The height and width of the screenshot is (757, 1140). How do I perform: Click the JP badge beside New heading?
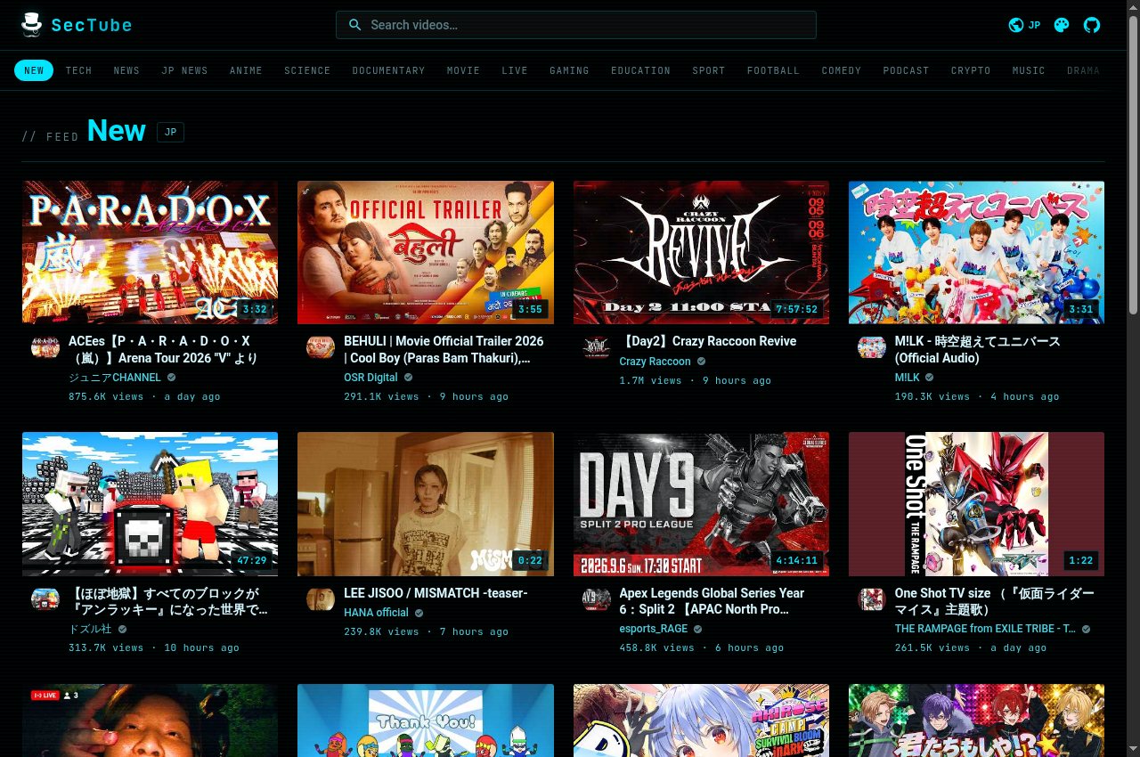pos(170,133)
